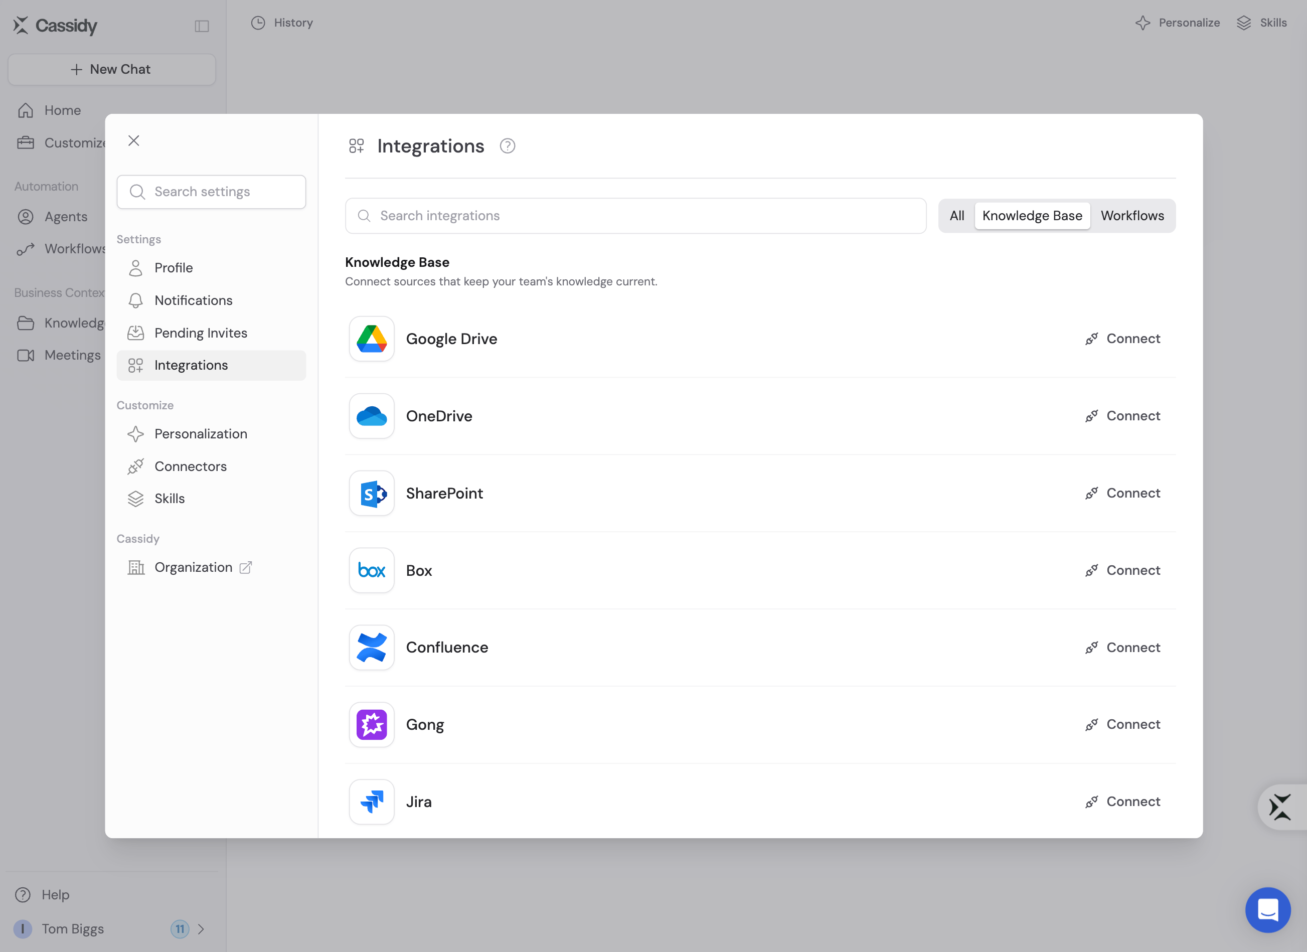Focus the Search integrations field

click(635, 216)
